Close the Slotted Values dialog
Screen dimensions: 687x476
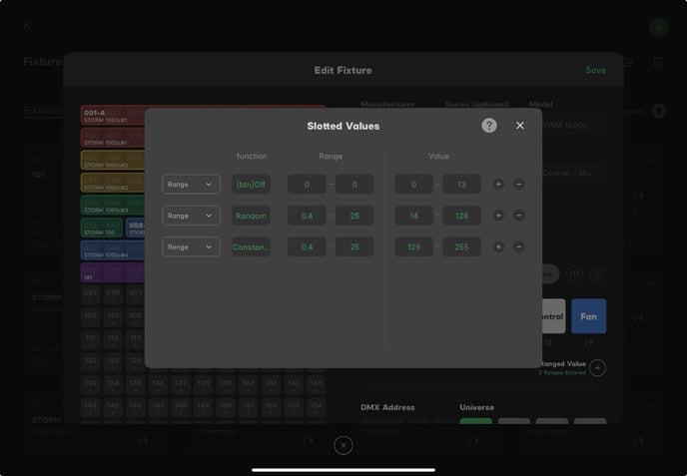[519, 126]
